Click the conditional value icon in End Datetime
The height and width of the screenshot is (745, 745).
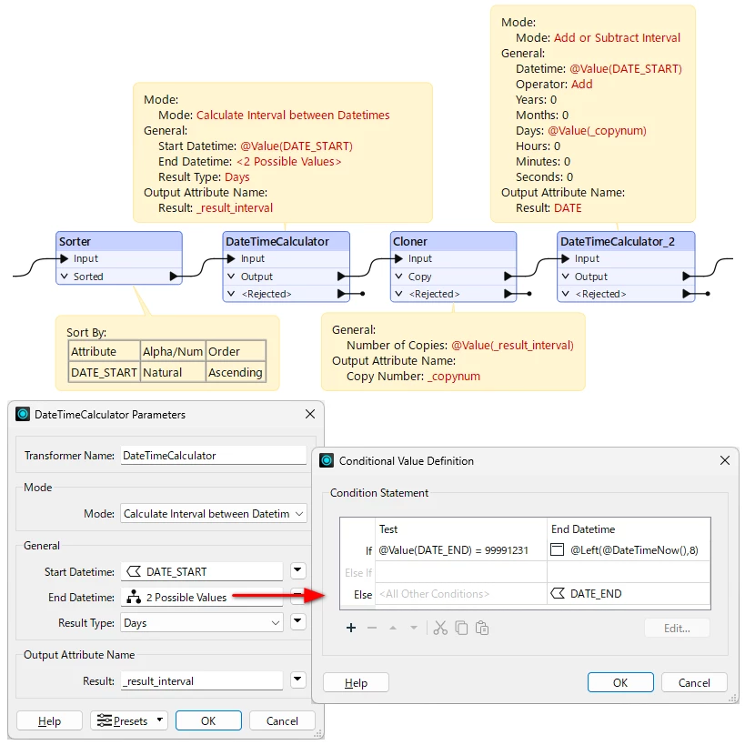134,597
